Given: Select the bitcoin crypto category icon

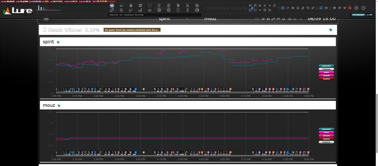Looking at the screenshot, I should click(187, 10).
